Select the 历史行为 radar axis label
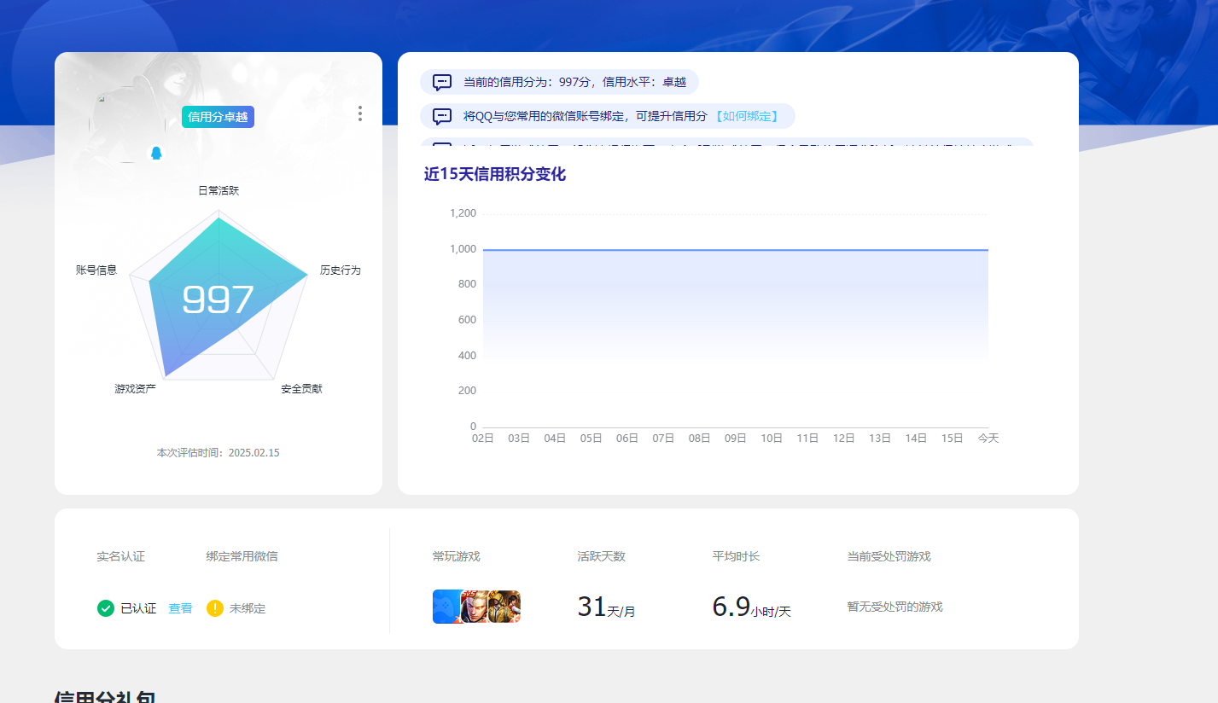This screenshot has width=1218, height=703. pos(341,270)
